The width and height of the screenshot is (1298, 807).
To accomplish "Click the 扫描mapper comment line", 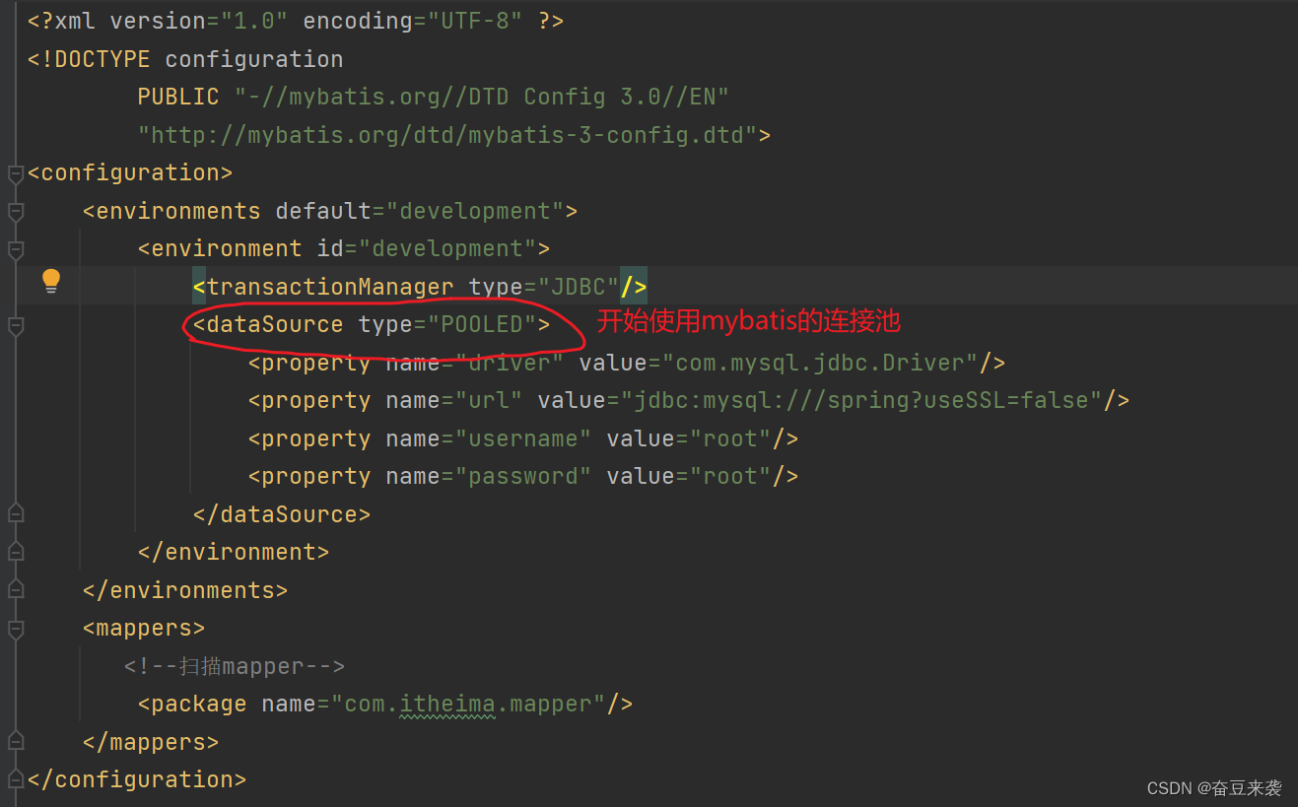I will 235,666.
